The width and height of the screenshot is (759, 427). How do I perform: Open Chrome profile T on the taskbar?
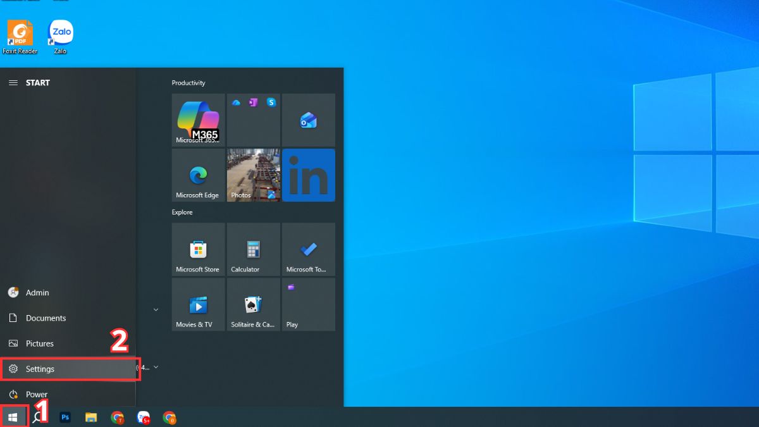(117, 417)
